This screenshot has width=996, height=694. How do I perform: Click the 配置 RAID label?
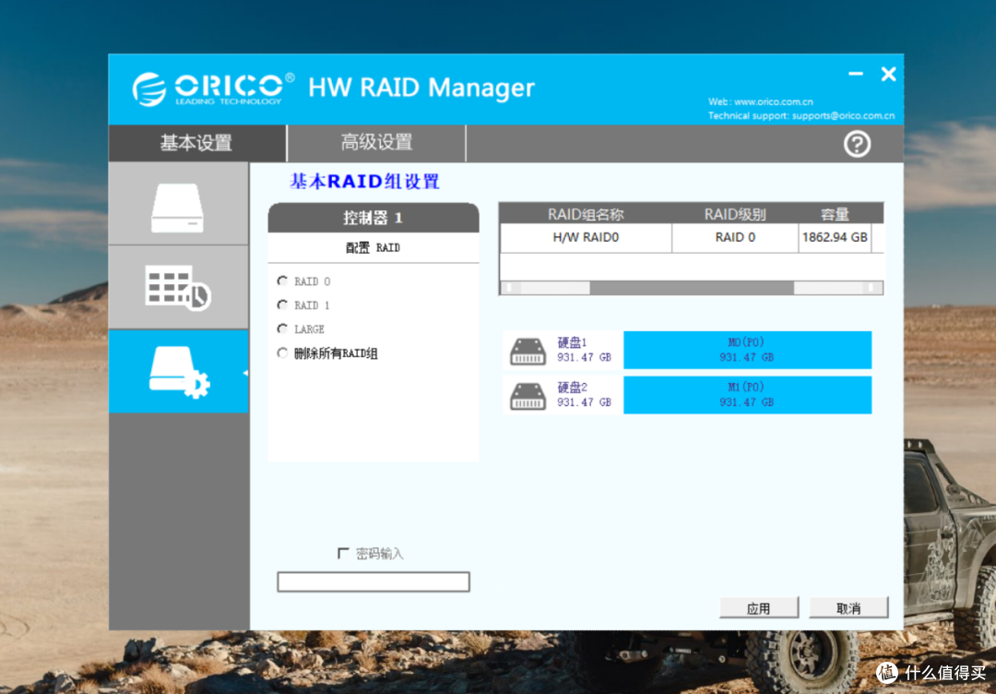pyautogui.click(x=373, y=248)
